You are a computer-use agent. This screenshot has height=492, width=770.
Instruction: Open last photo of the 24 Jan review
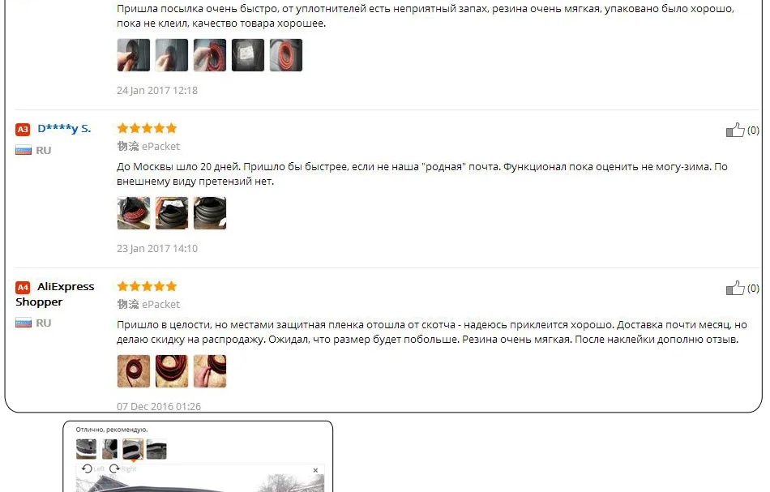point(286,55)
